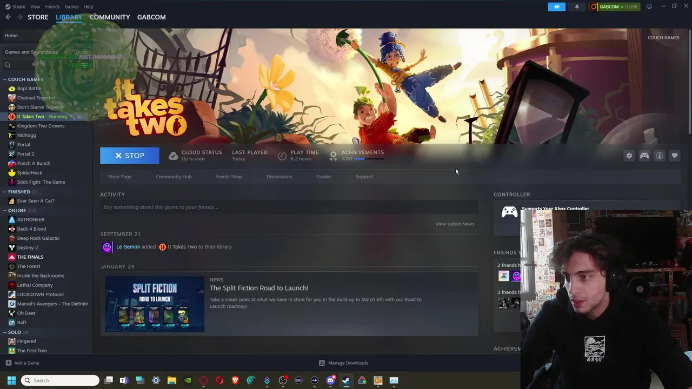Open Le Gemini's avatar in activity feed
The width and height of the screenshot is (692, 389).
click(107, 247)
